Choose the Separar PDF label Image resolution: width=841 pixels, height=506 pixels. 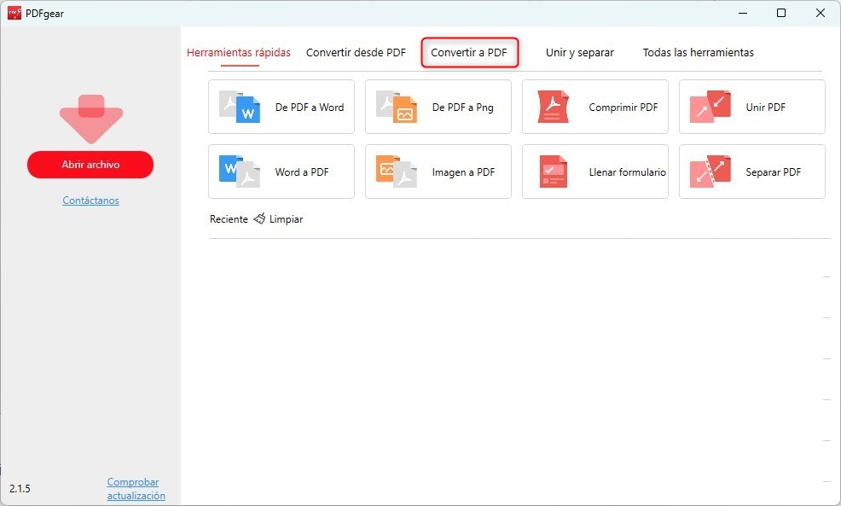[773, 172]
